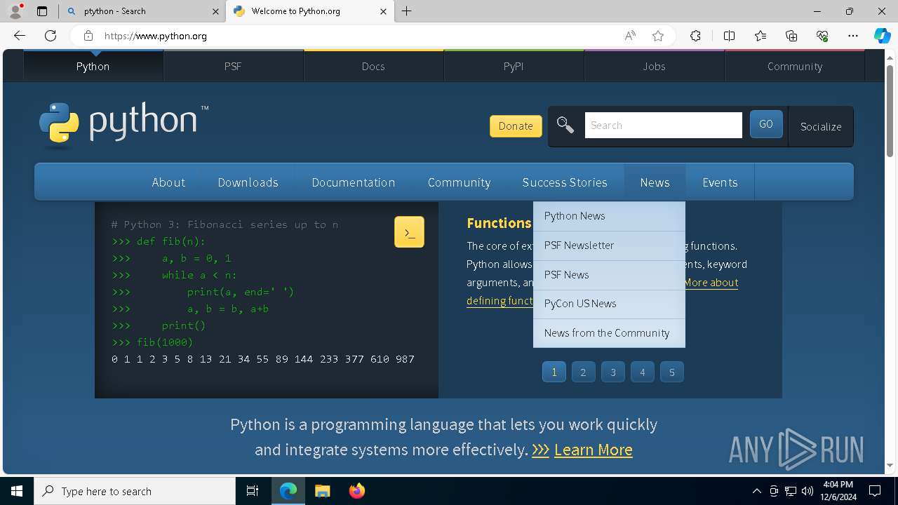
Task: Expand the Socialize menu
Action: 821,126
